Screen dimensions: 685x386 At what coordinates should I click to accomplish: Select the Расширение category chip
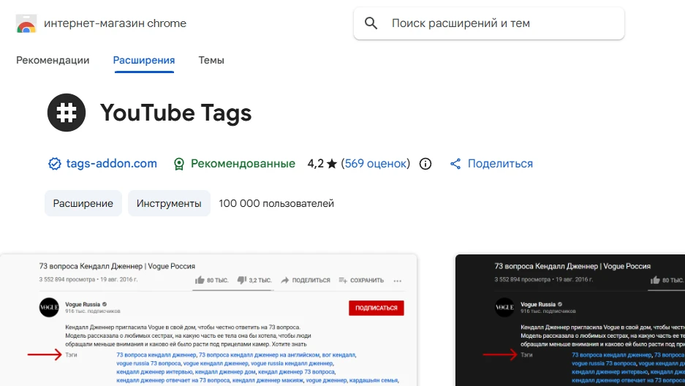pos(83,203)
